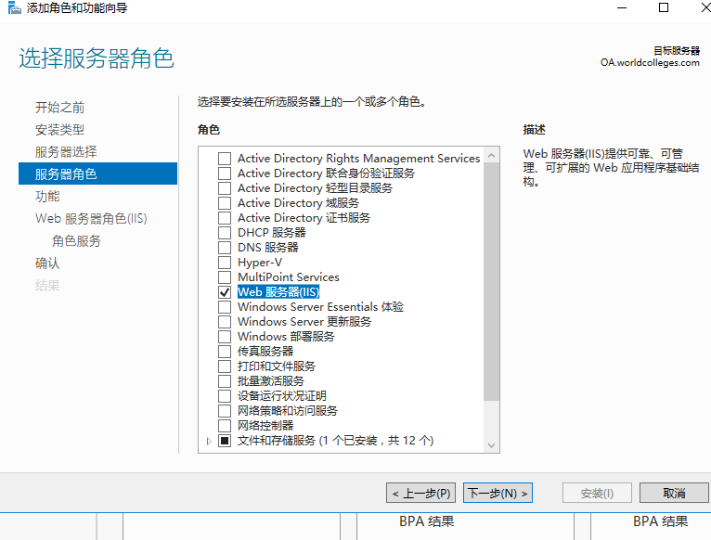Toggle the 文件和存储服务 partial checkbox
The image size is (711, 540).
(x=225, y=440)
